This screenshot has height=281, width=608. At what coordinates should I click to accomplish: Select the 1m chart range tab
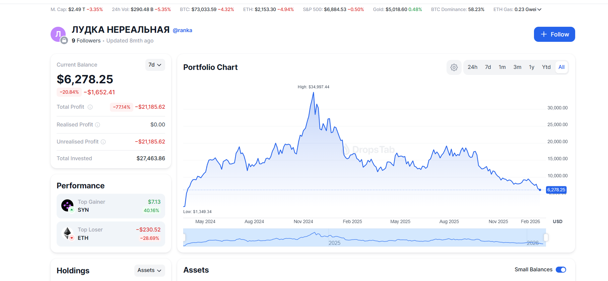click(x=502, y=67)
